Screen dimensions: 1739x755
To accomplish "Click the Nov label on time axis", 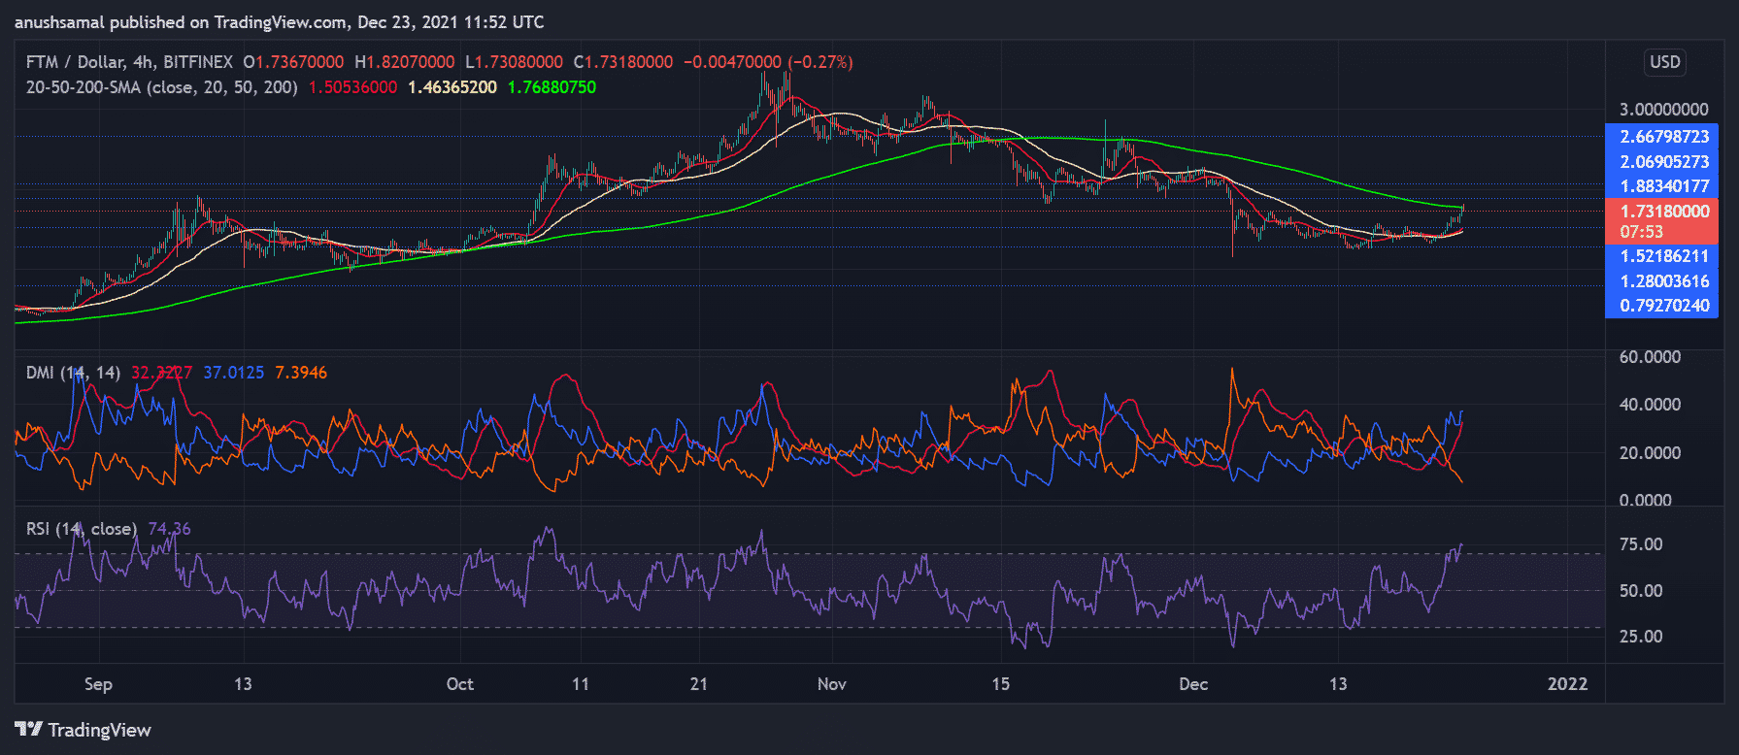I will (x=831, y=684).
